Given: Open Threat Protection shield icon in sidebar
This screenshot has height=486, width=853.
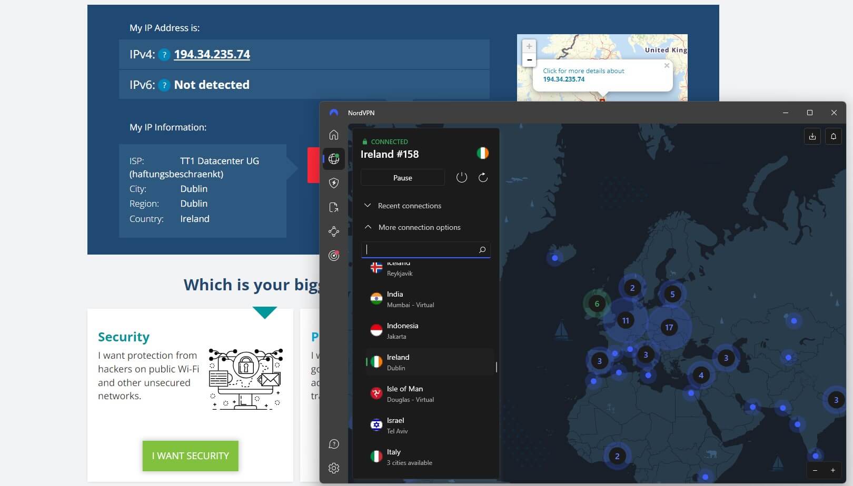Looking at the screenshot, I should [334, 183].
